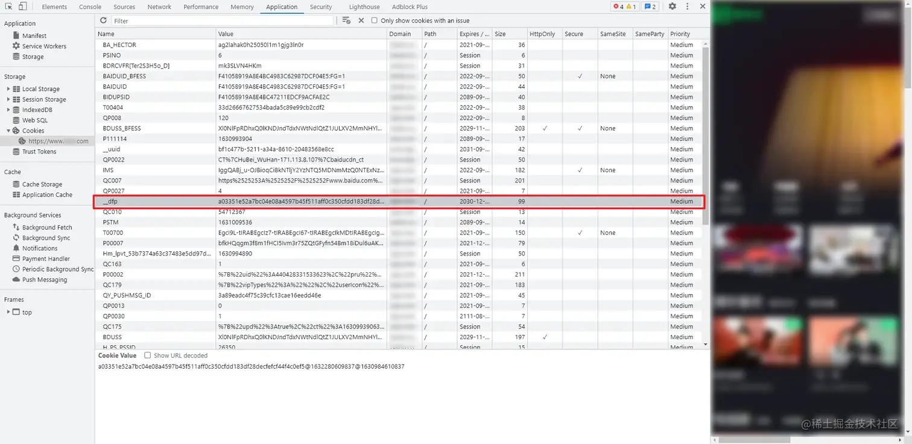The width and height of the screenshot is (912, 444).
Task: Expand the IndexedDB tree node
Action: [x=8, y=110]
